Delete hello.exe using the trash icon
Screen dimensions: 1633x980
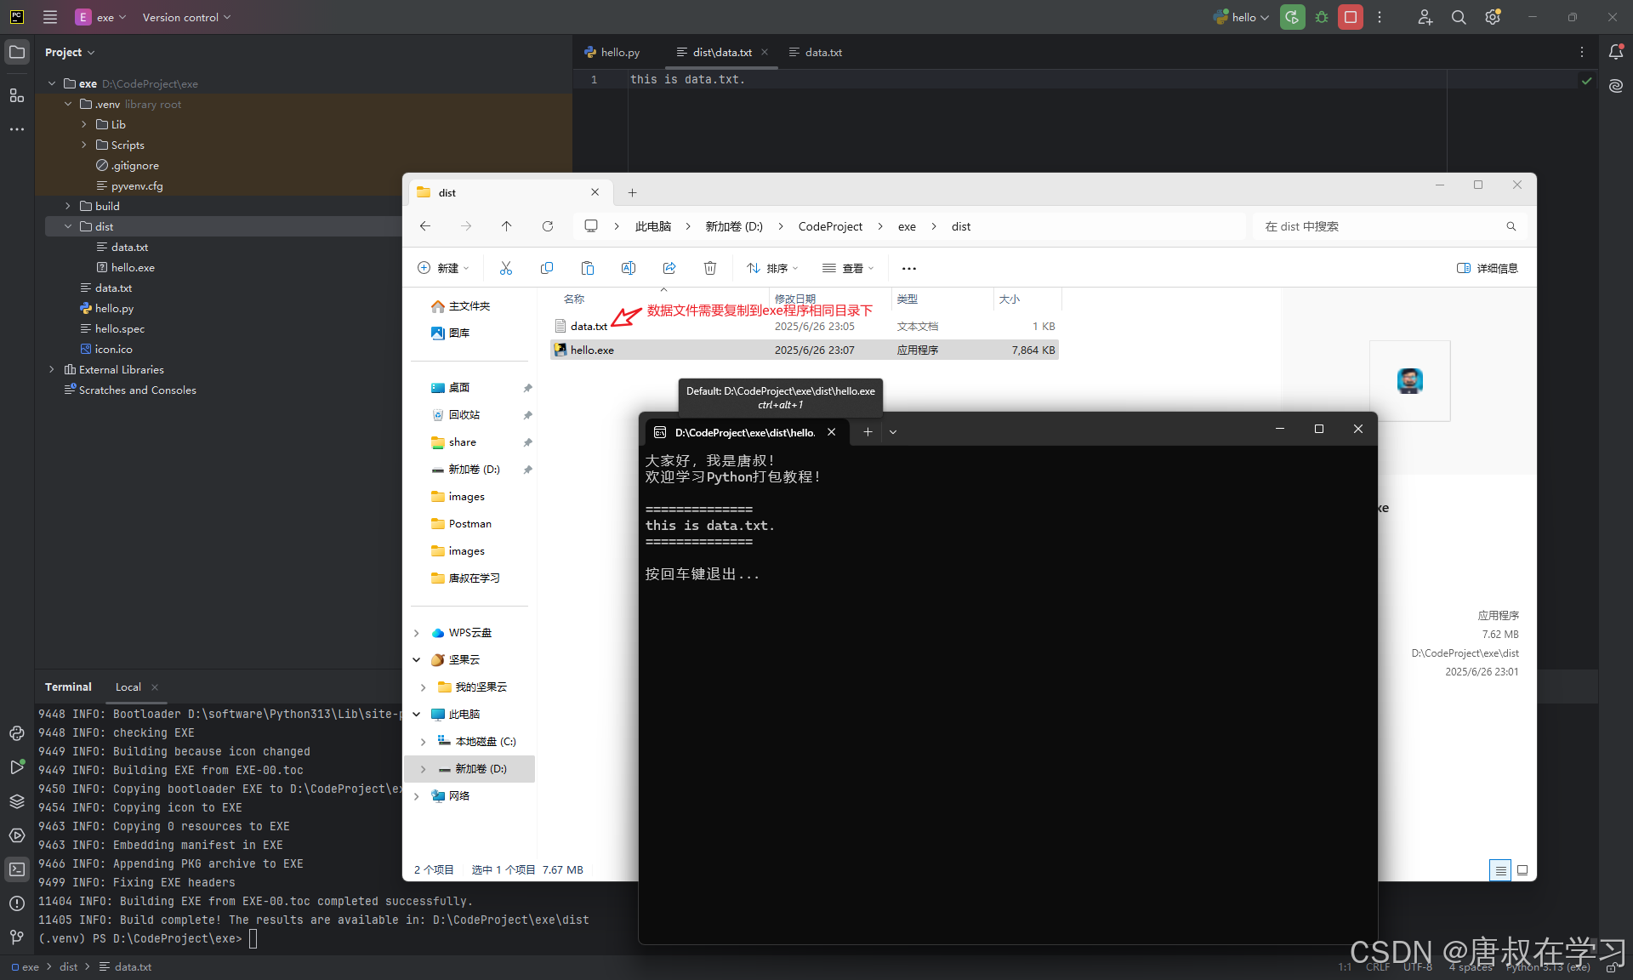(x=710, y=268)
